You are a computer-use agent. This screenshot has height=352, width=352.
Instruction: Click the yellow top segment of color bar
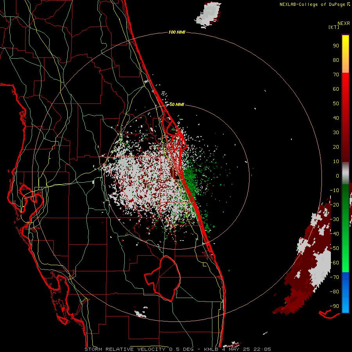[345, 54]
